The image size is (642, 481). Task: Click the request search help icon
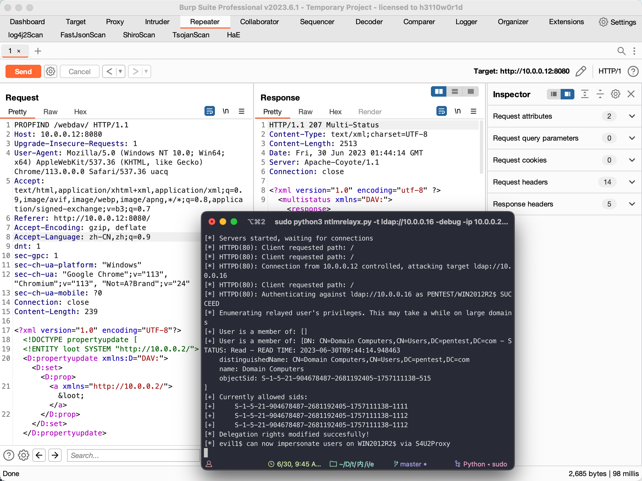9,455
